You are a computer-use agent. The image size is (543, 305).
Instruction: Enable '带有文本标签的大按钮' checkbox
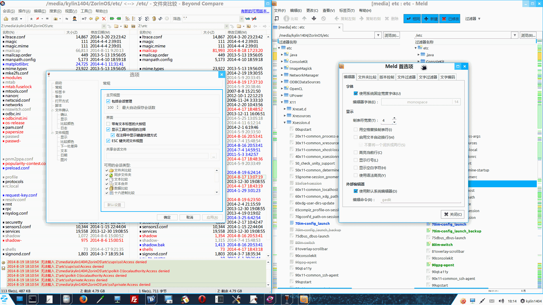[108, 124]
